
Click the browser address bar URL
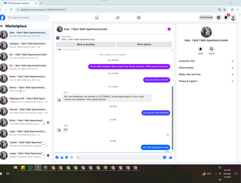coord(43,10)
